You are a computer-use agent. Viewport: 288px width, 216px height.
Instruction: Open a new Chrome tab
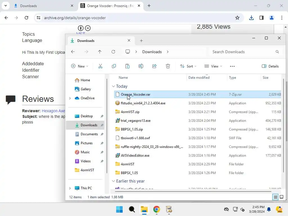click(x=149, y=6)
